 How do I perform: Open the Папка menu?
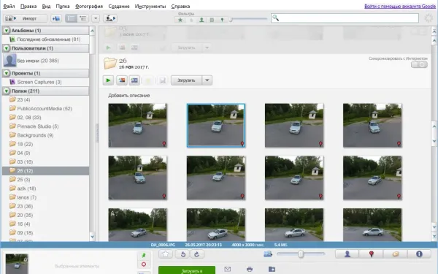[63, 6]
